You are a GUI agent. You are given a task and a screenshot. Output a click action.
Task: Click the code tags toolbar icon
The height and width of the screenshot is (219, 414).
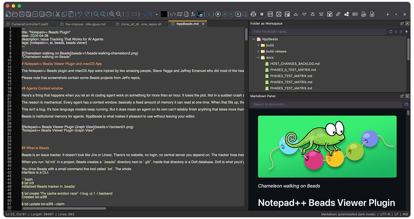tap(173, 14)
